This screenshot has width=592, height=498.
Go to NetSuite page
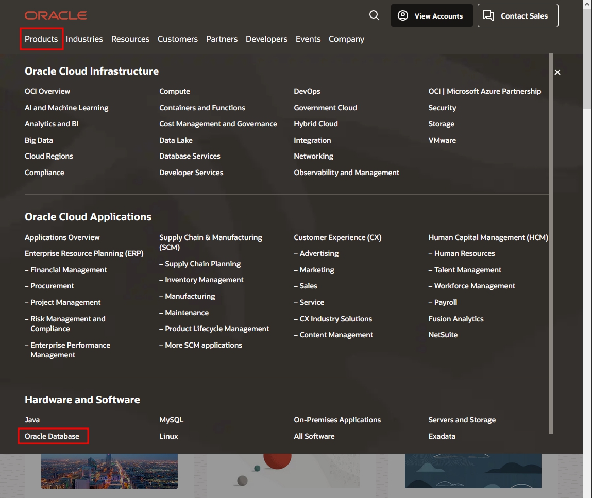[x=443, y=335]
